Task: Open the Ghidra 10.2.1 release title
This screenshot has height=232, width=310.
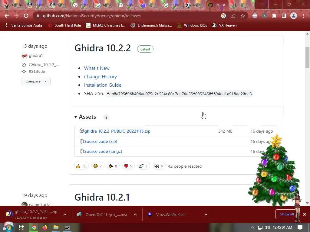Action: click(x=102, y=197)
